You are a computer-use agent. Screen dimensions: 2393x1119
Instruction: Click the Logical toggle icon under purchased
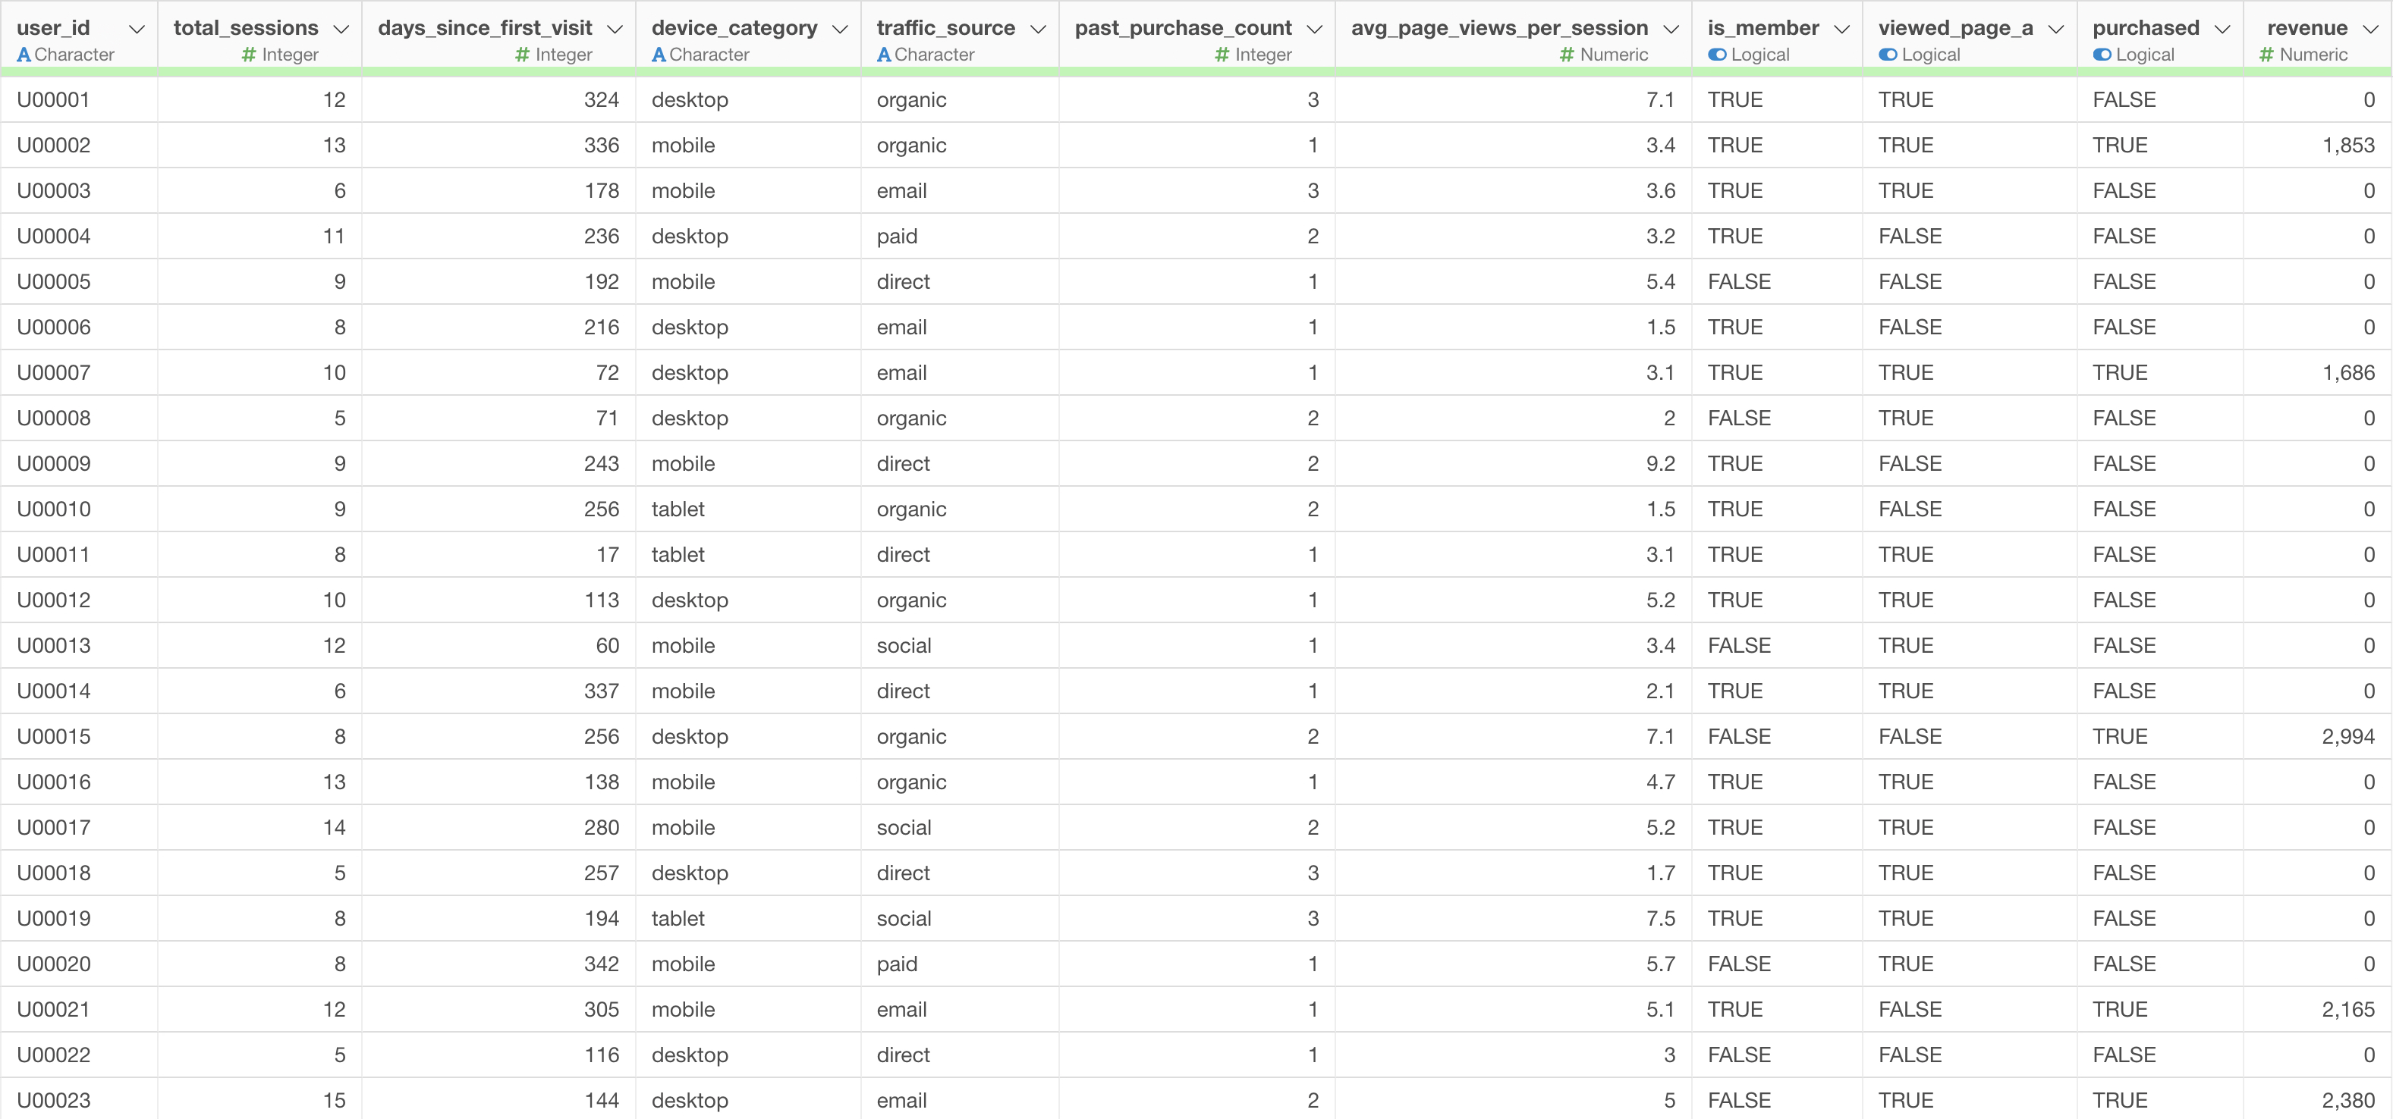(2102, 55)
